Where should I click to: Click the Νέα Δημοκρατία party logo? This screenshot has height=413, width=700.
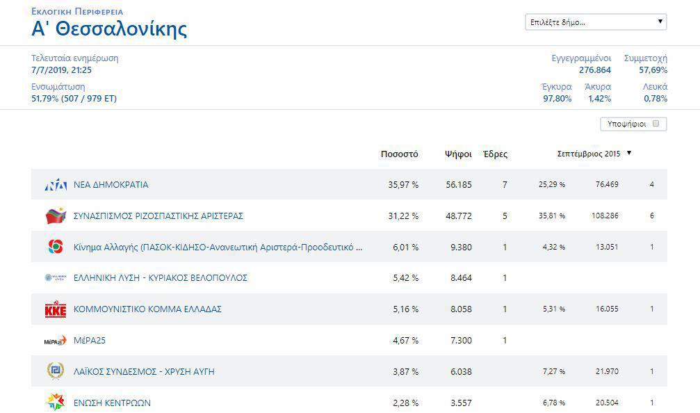(x=56, y=185)
